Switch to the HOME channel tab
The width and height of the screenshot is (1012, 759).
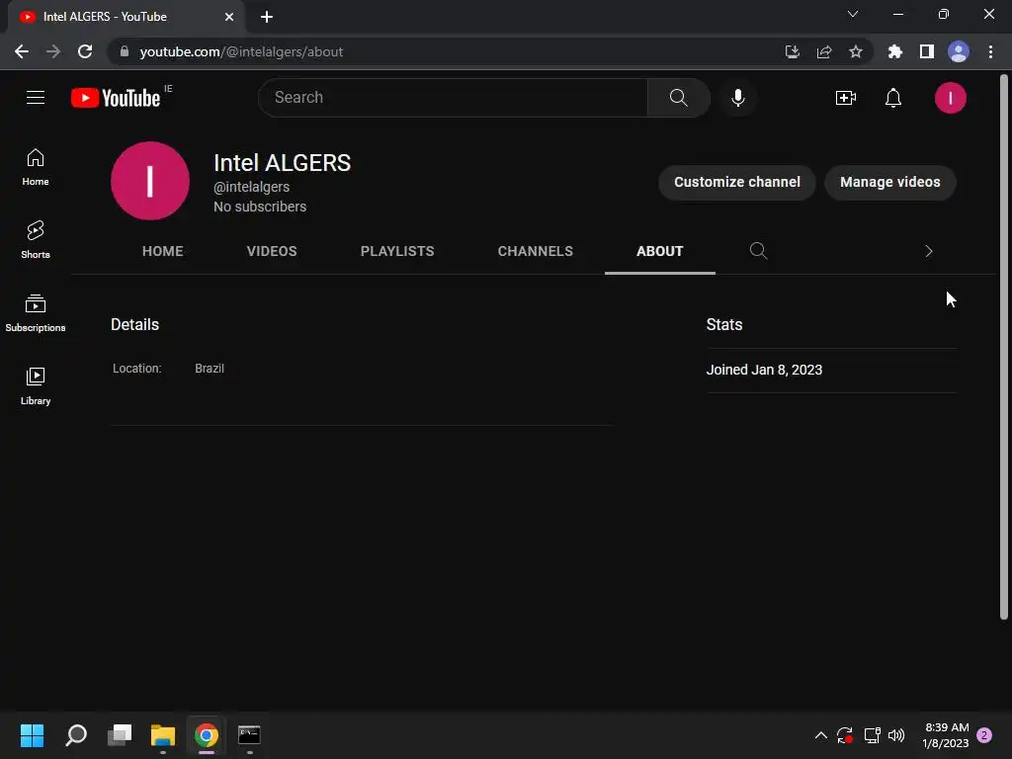pyautogui.click(x=163, y=251)
